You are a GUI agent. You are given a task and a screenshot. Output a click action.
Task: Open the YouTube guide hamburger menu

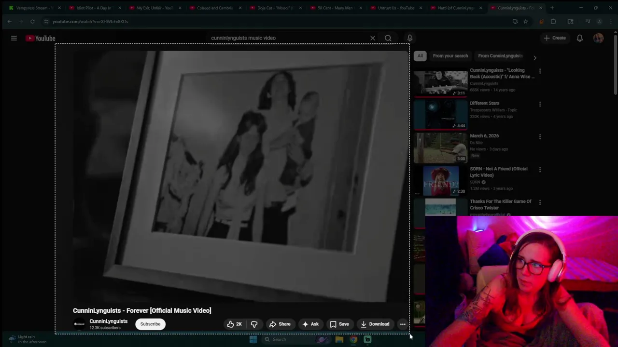click(x=14, y=38)
